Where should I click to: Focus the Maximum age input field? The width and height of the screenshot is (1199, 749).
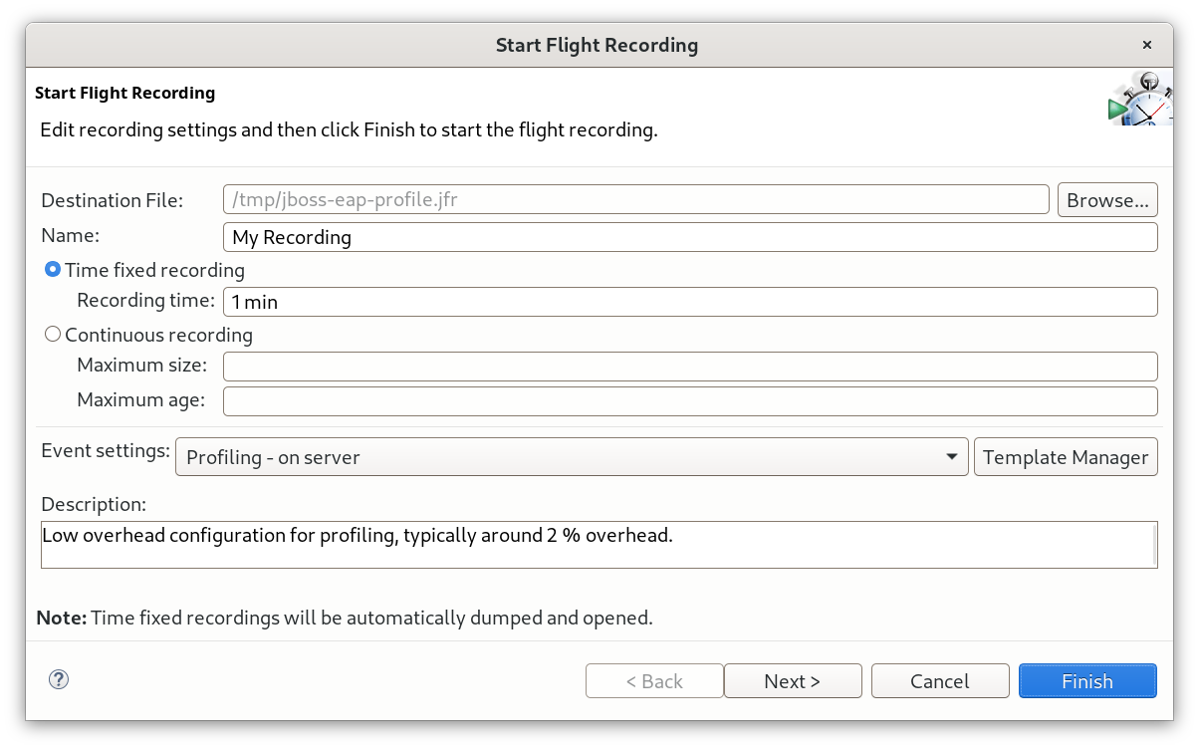(690, 401)
